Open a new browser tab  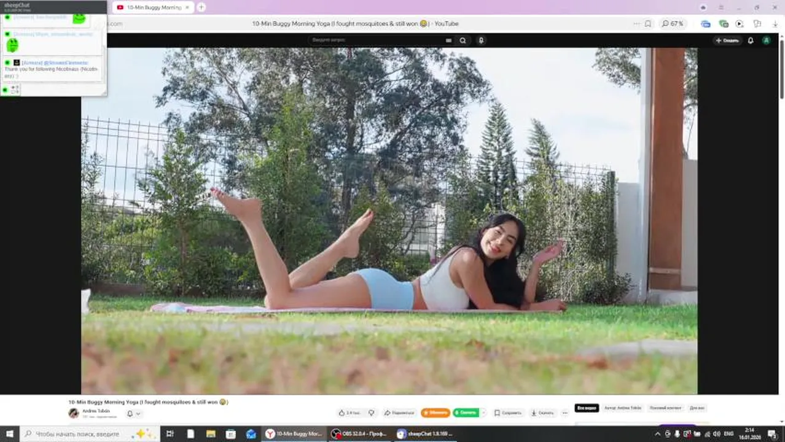coord(201,7)
